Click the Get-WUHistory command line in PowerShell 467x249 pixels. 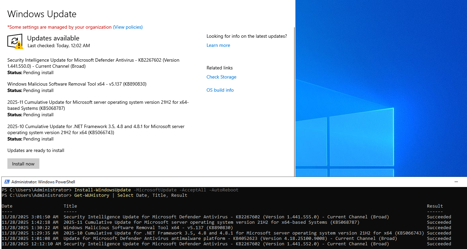click(x=95, y=195)
